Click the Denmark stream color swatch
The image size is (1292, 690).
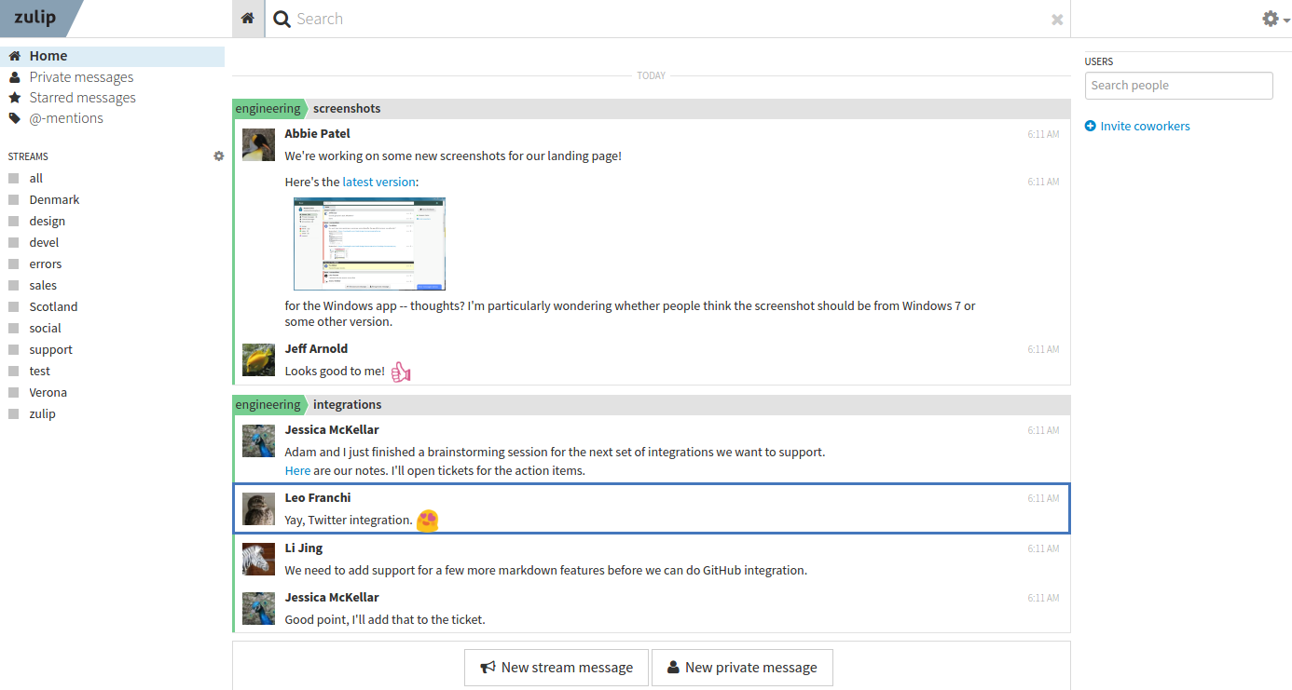click(13, 200)
